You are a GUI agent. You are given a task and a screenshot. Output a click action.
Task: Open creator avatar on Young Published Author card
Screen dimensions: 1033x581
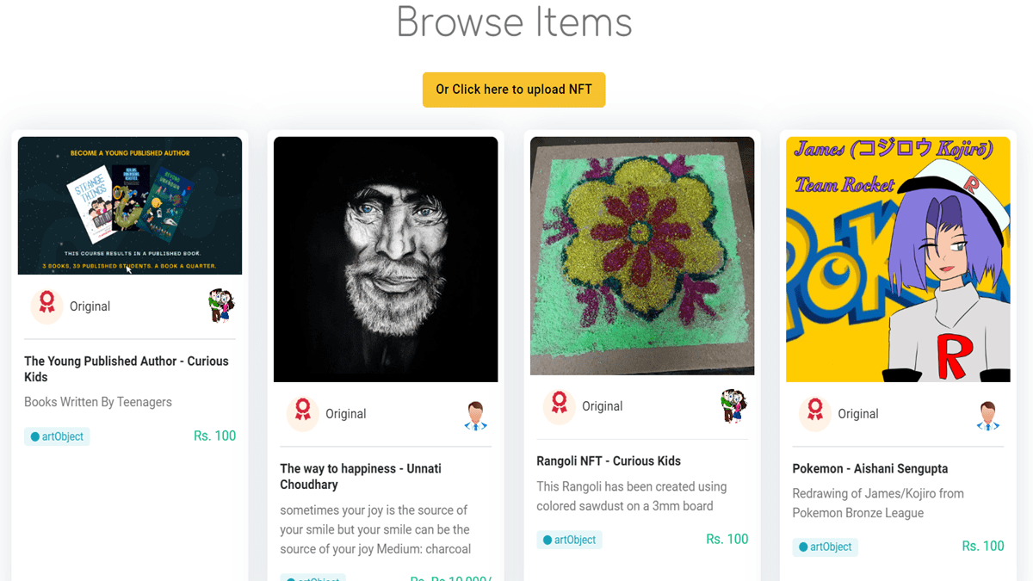(x=221, y=306)
